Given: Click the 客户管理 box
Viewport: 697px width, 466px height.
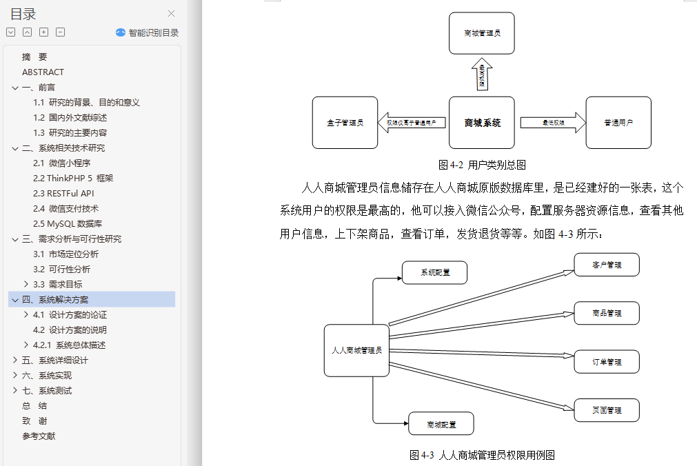Looking at the screenshot, I should click(x=607, y=265).
